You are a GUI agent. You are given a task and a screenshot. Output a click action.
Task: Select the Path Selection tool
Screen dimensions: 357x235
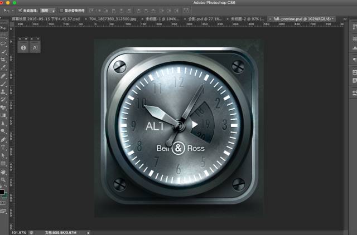[x=3, y=155]
